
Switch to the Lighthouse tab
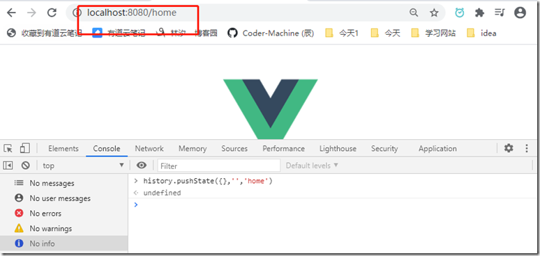[338, 149]
